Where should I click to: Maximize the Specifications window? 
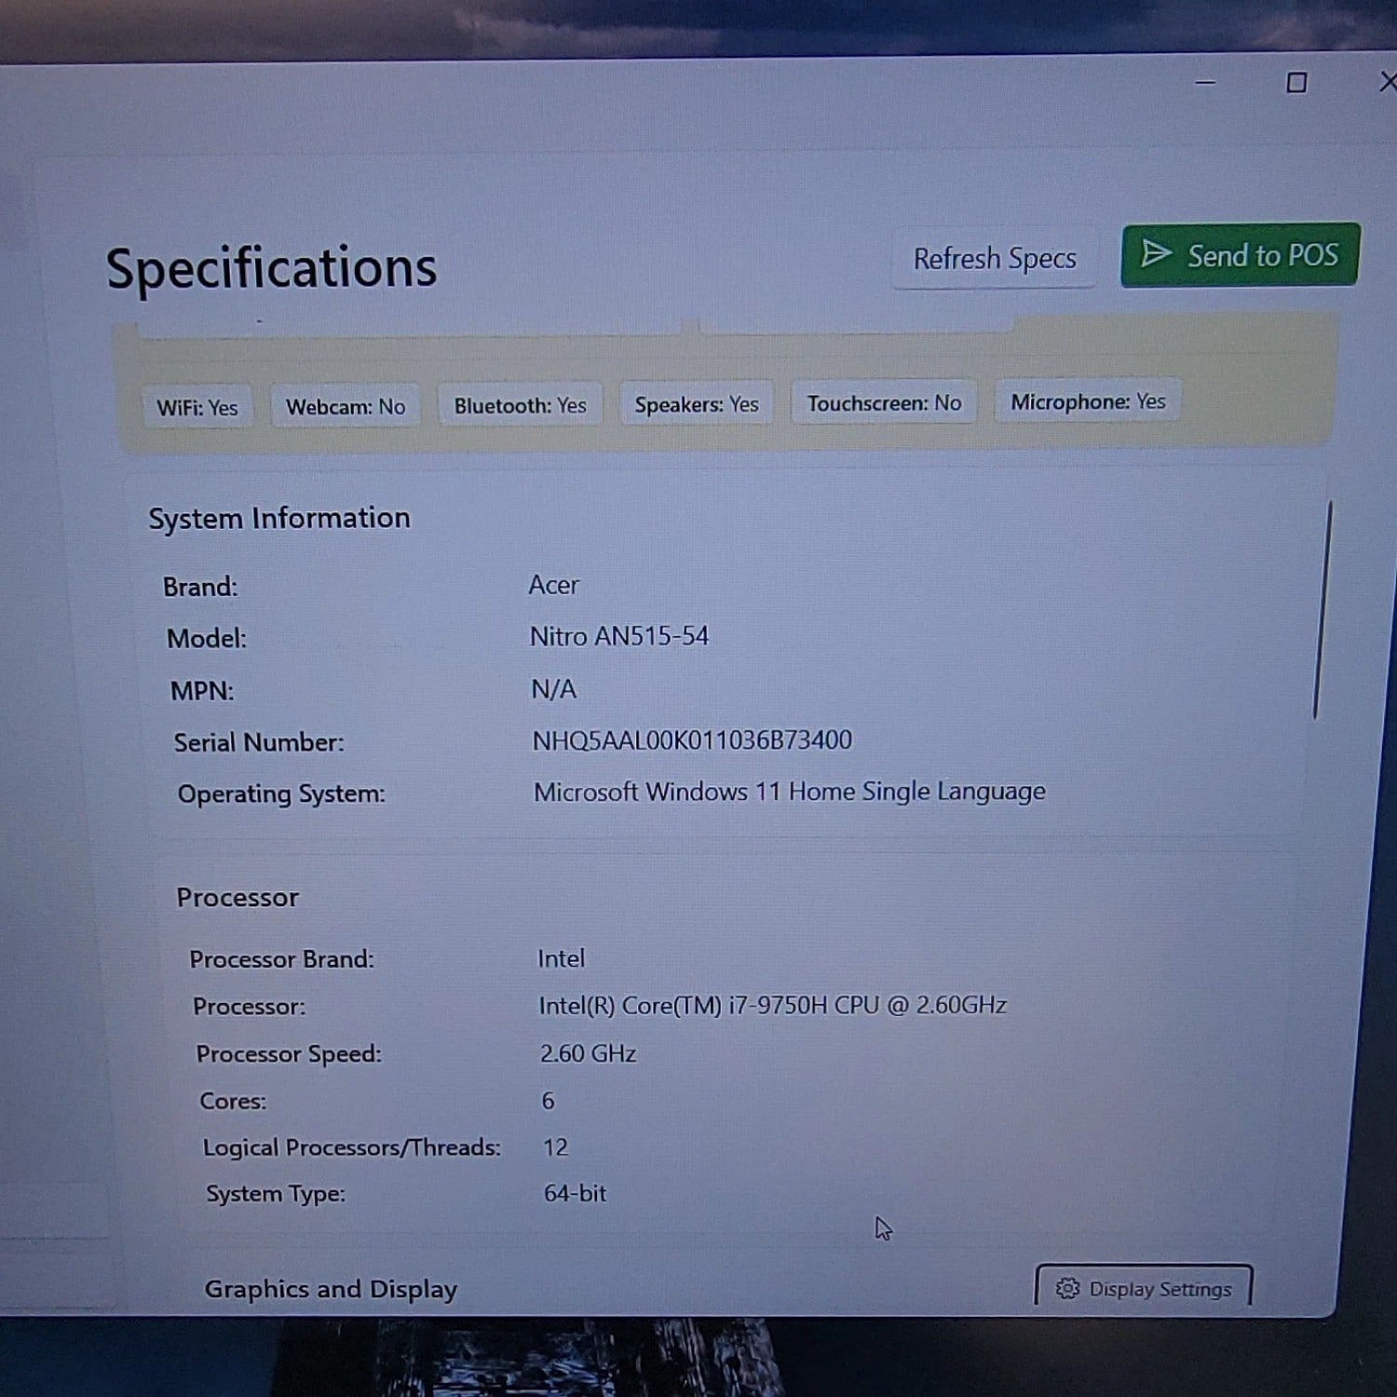pyautogui.click(x=1296, y=83)
